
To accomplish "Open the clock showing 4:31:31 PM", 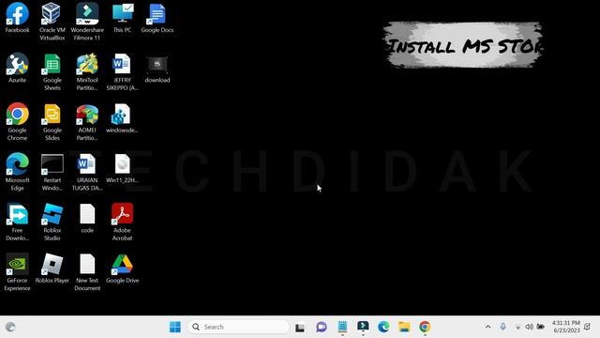I will (x=566, y=327).
